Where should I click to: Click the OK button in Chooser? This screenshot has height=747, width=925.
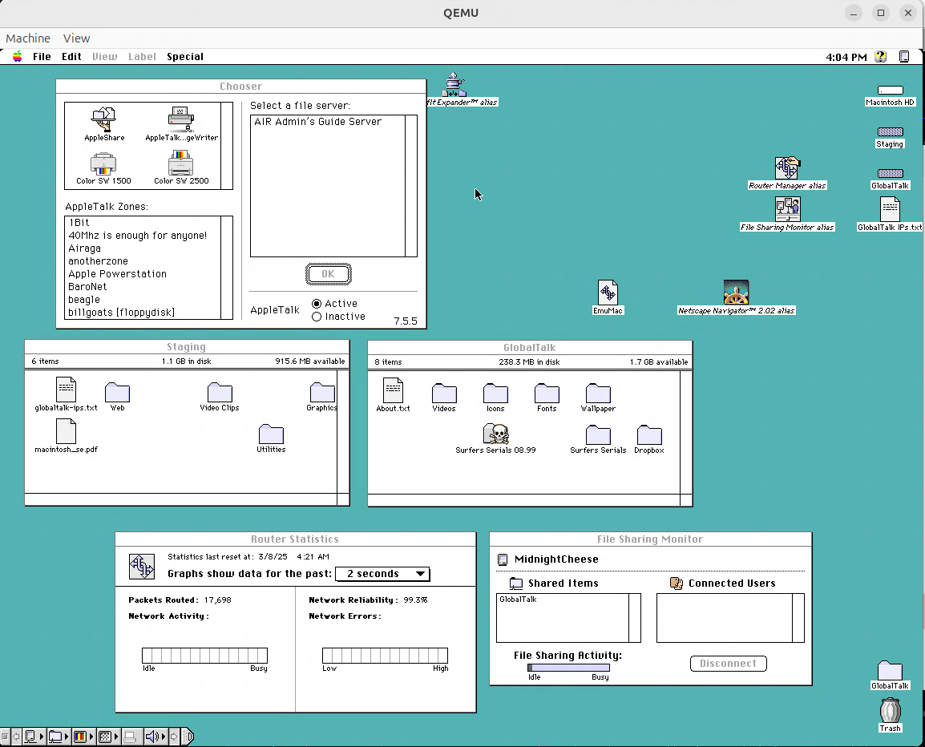coord(329,274)
